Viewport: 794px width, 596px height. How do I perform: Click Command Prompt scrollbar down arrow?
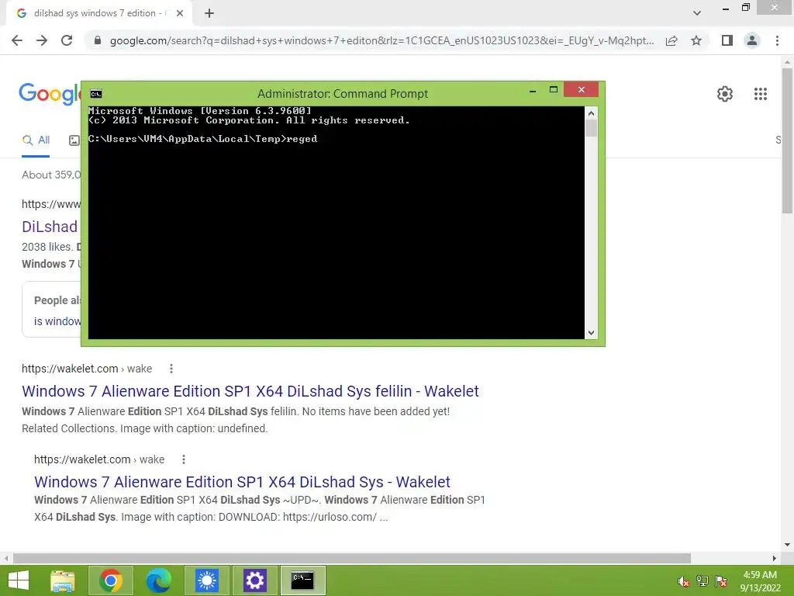pos(591,333)
